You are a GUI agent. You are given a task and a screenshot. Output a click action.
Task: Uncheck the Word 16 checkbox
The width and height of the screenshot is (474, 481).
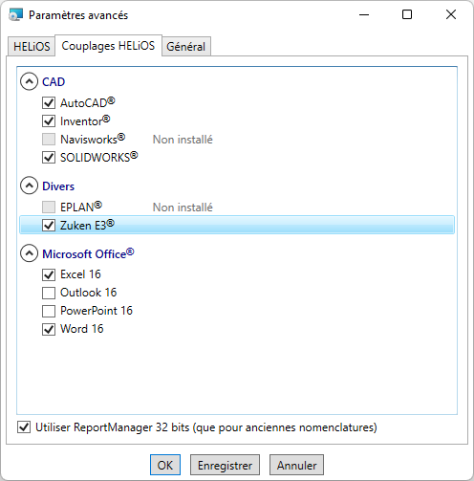(x=49, y=329)
